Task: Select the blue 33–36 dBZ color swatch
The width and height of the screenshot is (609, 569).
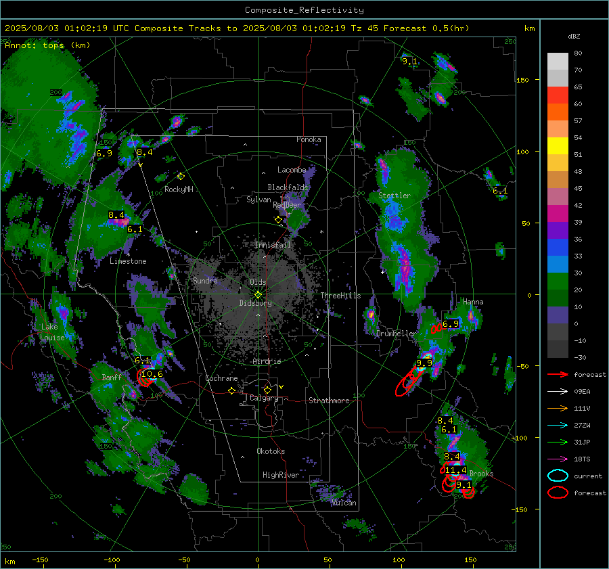Action: (x=558, y=248)
